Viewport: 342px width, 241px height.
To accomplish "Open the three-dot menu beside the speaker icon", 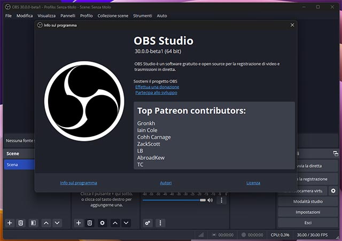I will (x=222, y=200).
